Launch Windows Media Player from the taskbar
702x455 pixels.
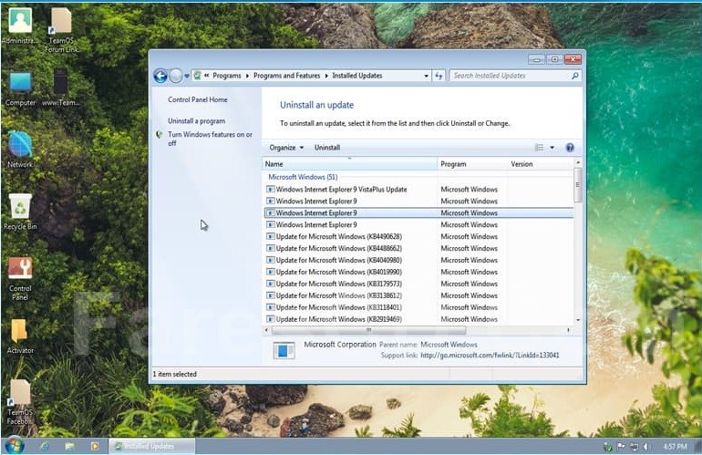(95, 446)
